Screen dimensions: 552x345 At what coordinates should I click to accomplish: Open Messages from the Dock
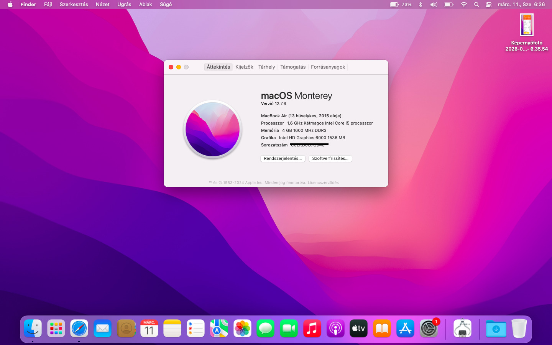pyautogui.click(x=266, y=329)
